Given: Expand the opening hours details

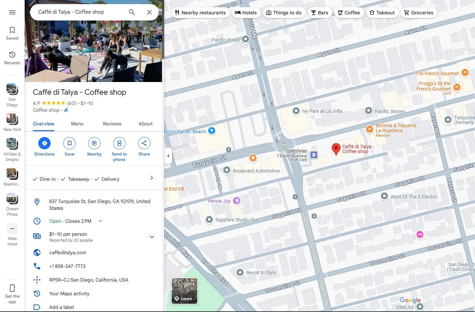Looking at the screenshot, I should (100, 221).
